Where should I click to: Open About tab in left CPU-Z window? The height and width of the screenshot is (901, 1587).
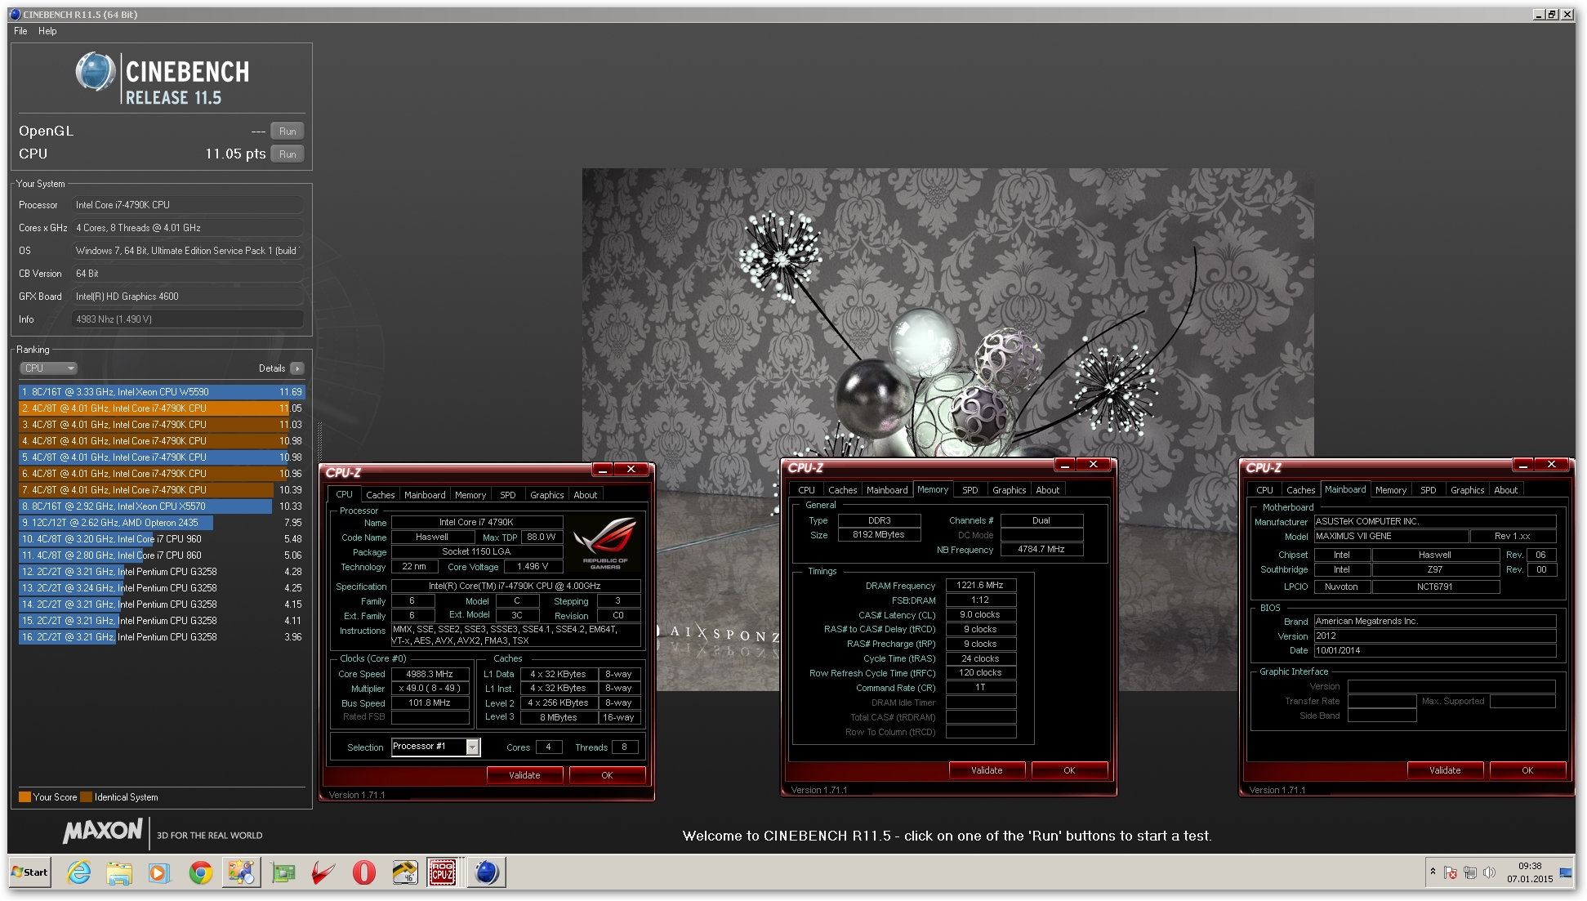(x=586, y=495)
